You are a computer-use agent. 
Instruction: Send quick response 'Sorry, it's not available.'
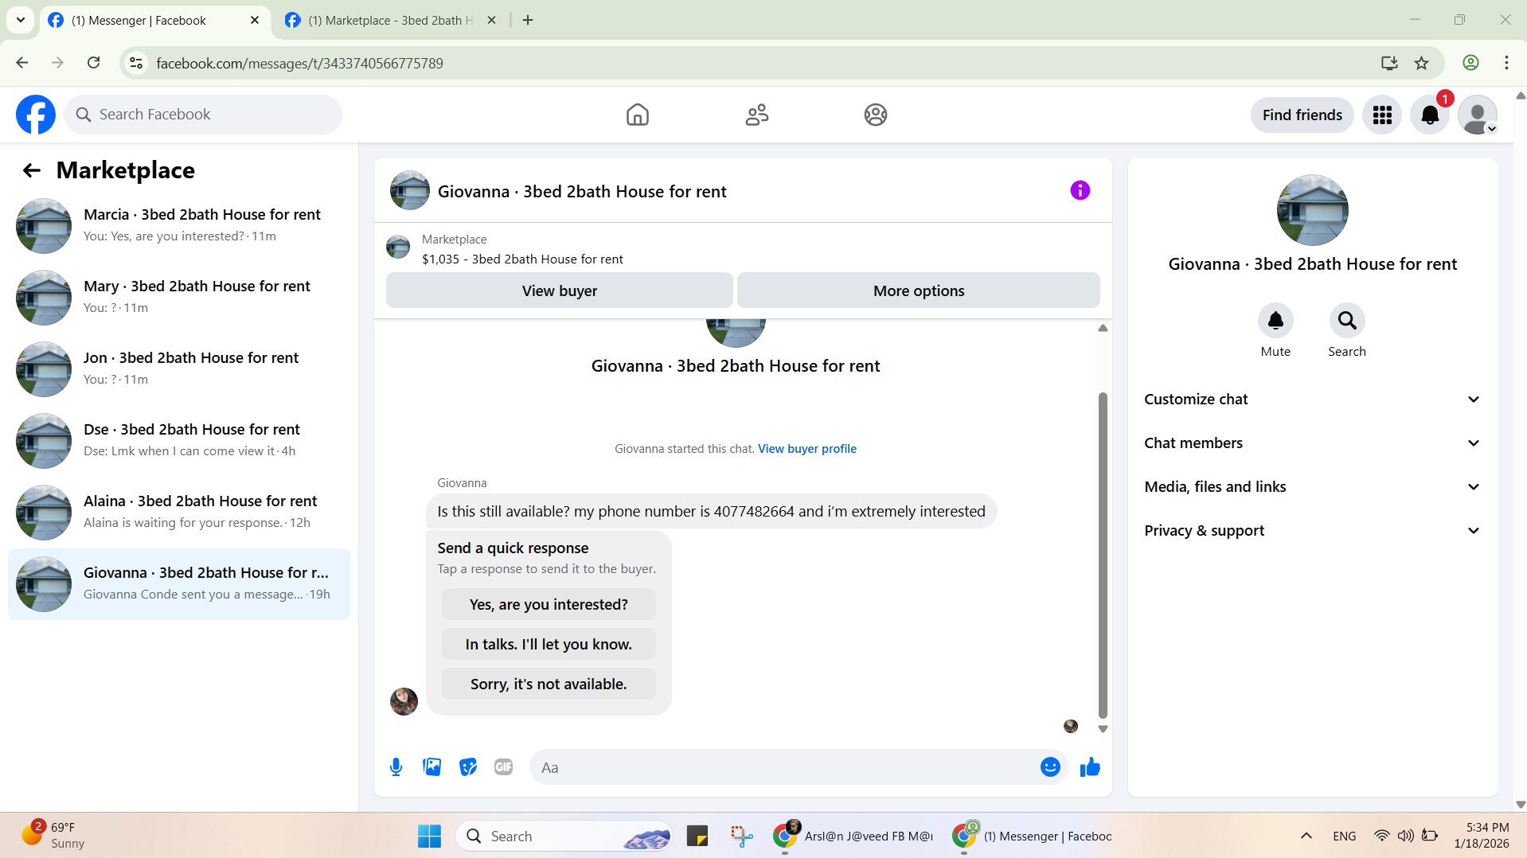[x=549, y=684]
